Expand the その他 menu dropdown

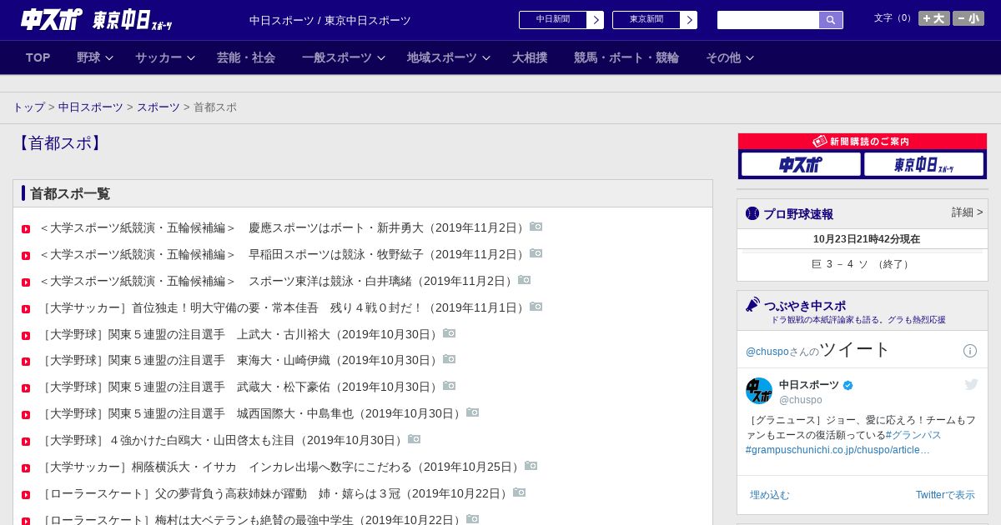[730, 57]
